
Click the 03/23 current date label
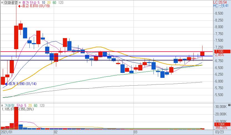[219, 132]
